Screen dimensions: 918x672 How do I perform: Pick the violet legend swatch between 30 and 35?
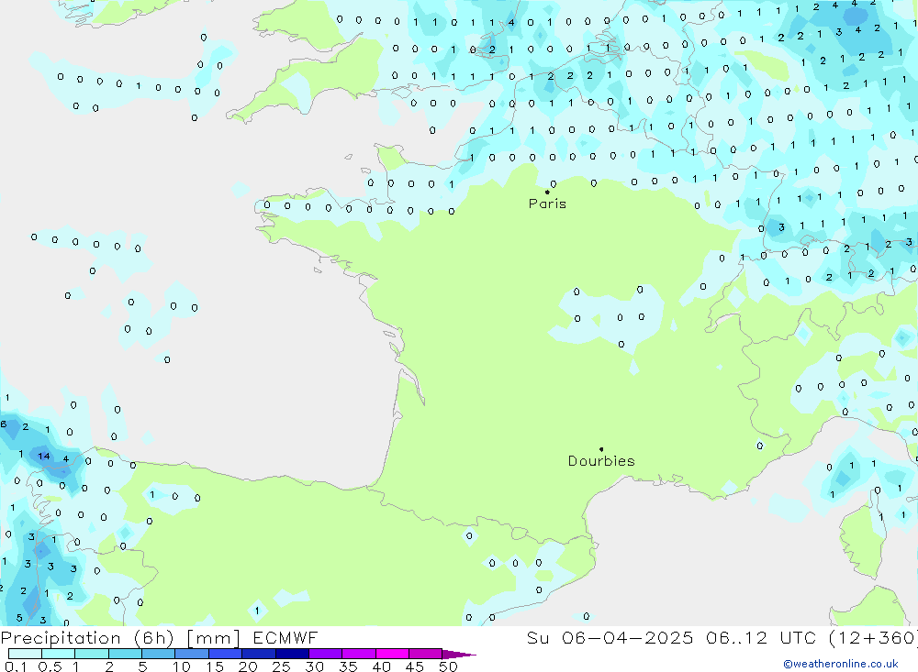[x=326, y=654]
